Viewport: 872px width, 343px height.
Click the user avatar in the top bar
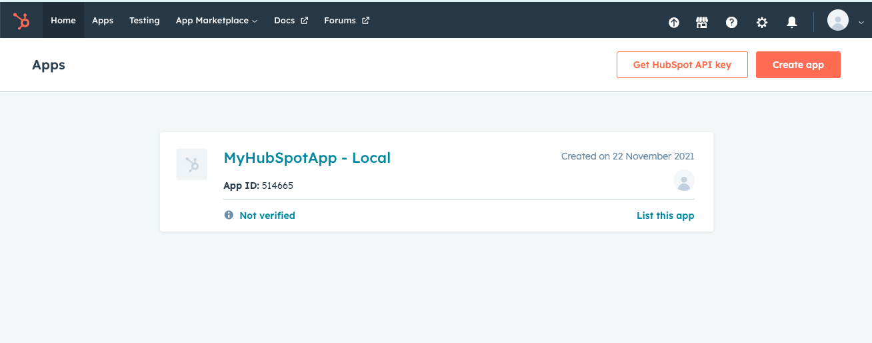coord(838,20)
